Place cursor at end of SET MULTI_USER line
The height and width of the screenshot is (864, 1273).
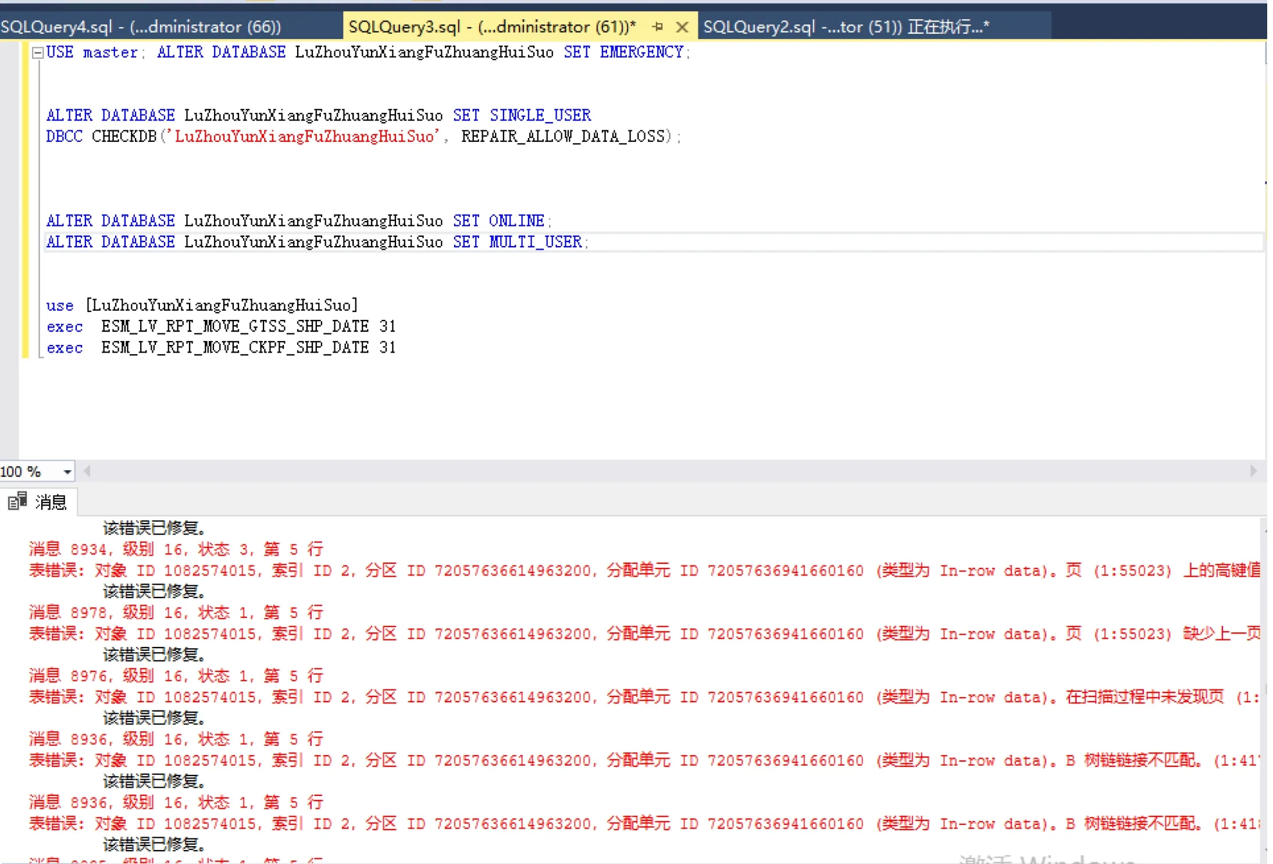click(590, 242)
